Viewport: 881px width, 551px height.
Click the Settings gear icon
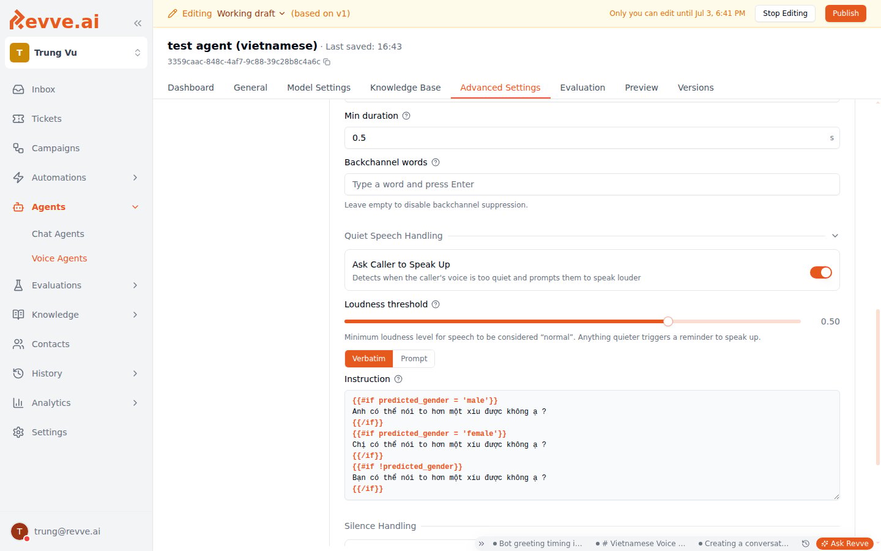[18, 432]
